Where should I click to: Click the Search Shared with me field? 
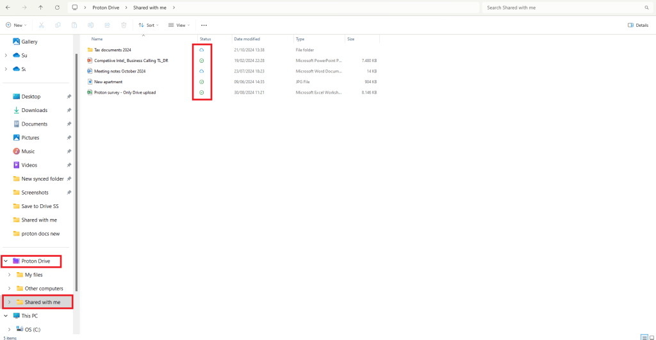point(568,8)
